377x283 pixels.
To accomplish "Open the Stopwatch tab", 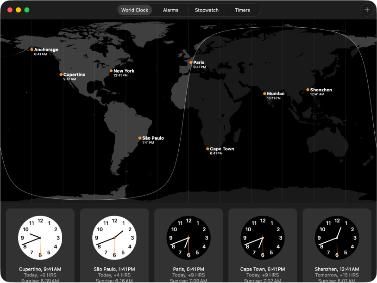I will [207, 10].
